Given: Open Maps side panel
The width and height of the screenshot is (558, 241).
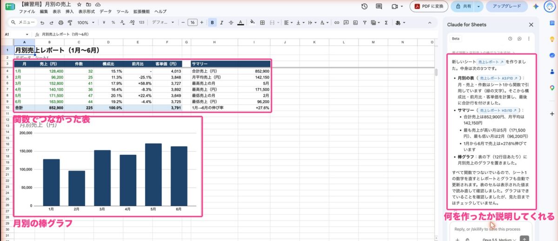Looking at the screenshot, I should [552, 88].
